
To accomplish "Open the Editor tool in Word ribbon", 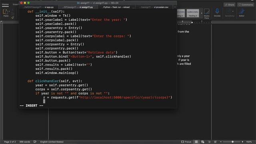I will tap(242, 13).
